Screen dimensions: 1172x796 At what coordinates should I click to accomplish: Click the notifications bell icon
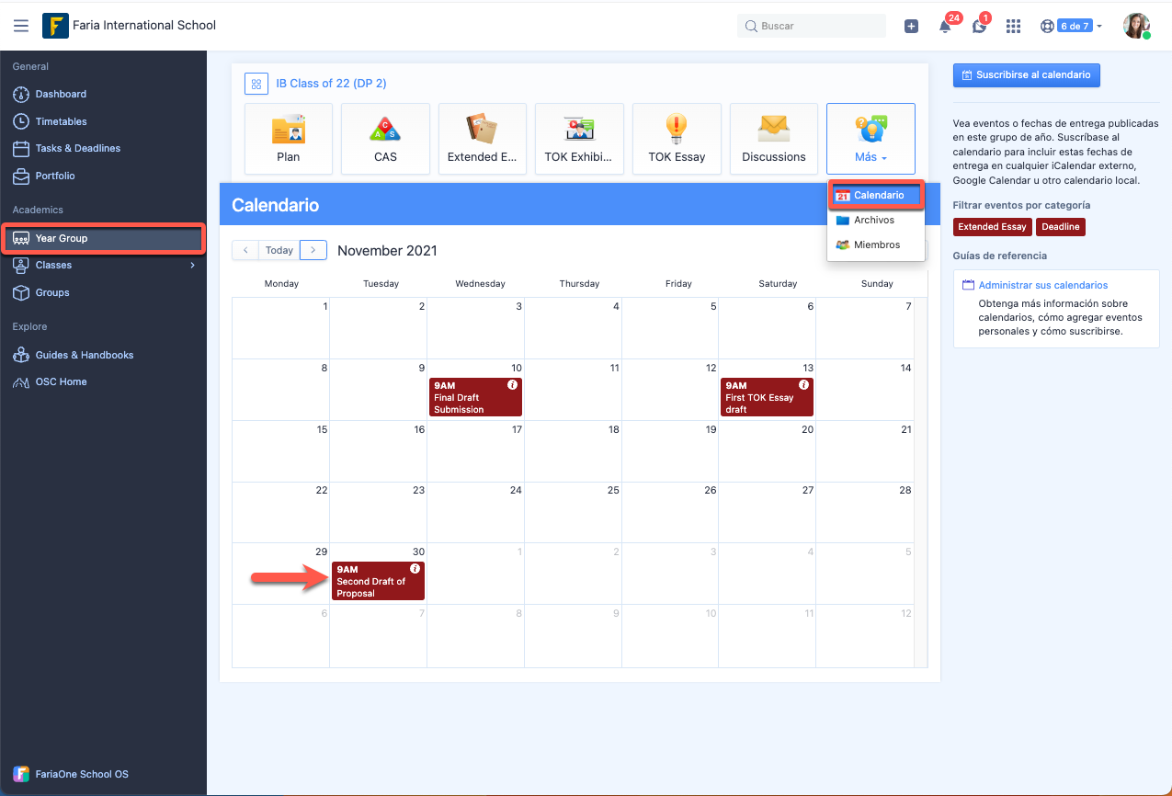945,27
